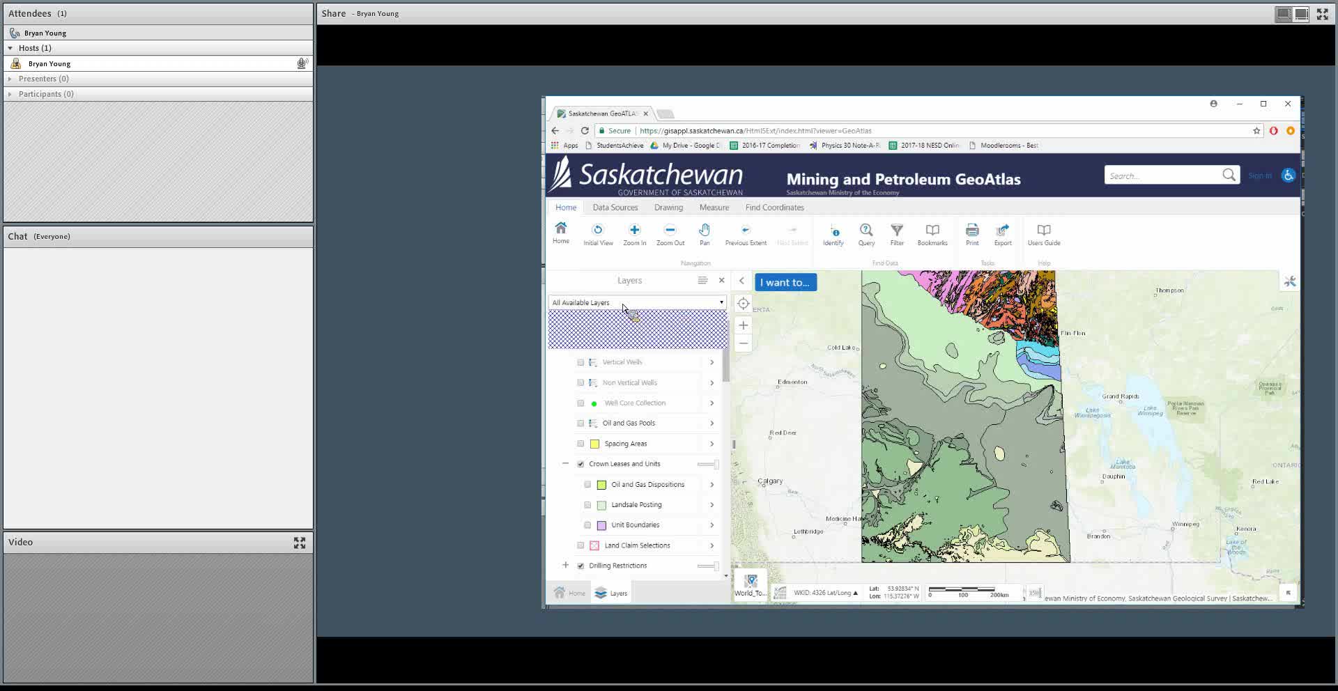The height and width of the screenshot is (691, 1338).
Task: Click the Initial View tool
Action: [598, 235]
